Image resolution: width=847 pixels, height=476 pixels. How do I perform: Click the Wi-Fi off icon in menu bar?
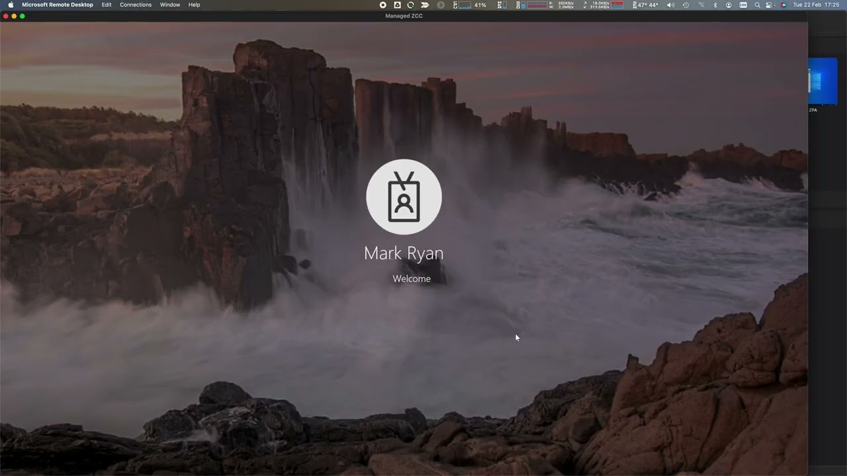tap(701, 5)
